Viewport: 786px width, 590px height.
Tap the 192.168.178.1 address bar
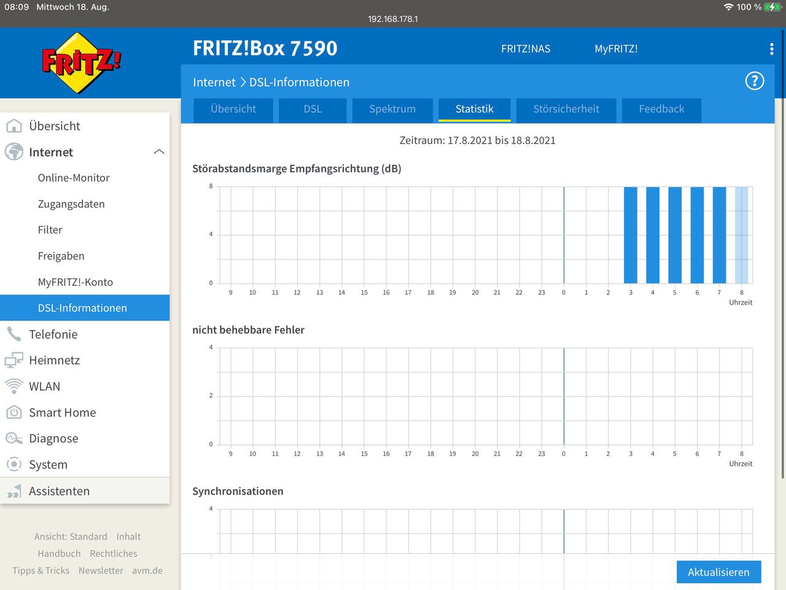coord(393,19)
